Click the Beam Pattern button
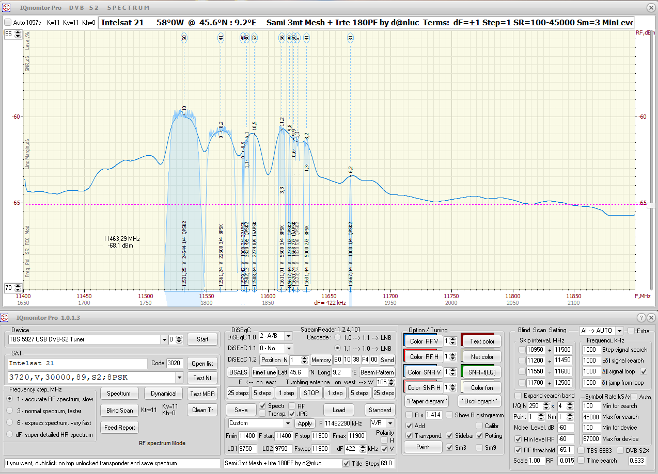 coord(377,372)
